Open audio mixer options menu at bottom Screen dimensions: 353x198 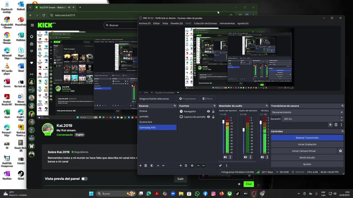click(x=227, y=166)
